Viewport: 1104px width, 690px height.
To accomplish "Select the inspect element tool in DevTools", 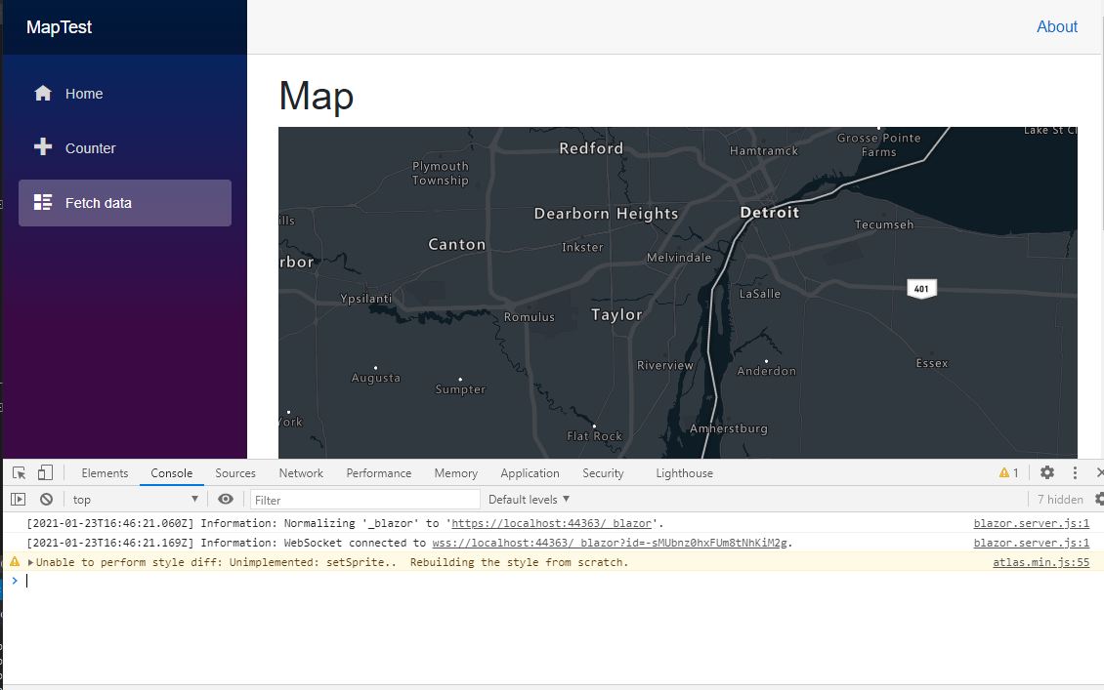I will click(x=18, y=472).
